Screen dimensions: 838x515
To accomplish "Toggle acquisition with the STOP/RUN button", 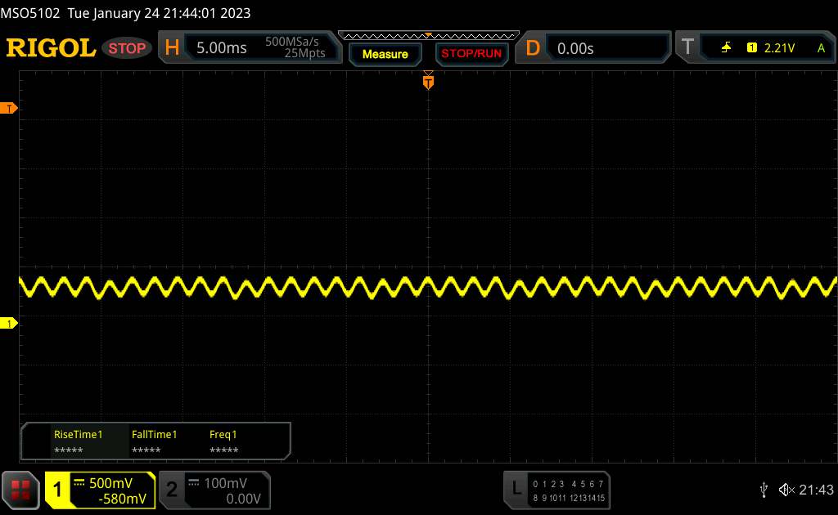I will [x=470, y=54].
